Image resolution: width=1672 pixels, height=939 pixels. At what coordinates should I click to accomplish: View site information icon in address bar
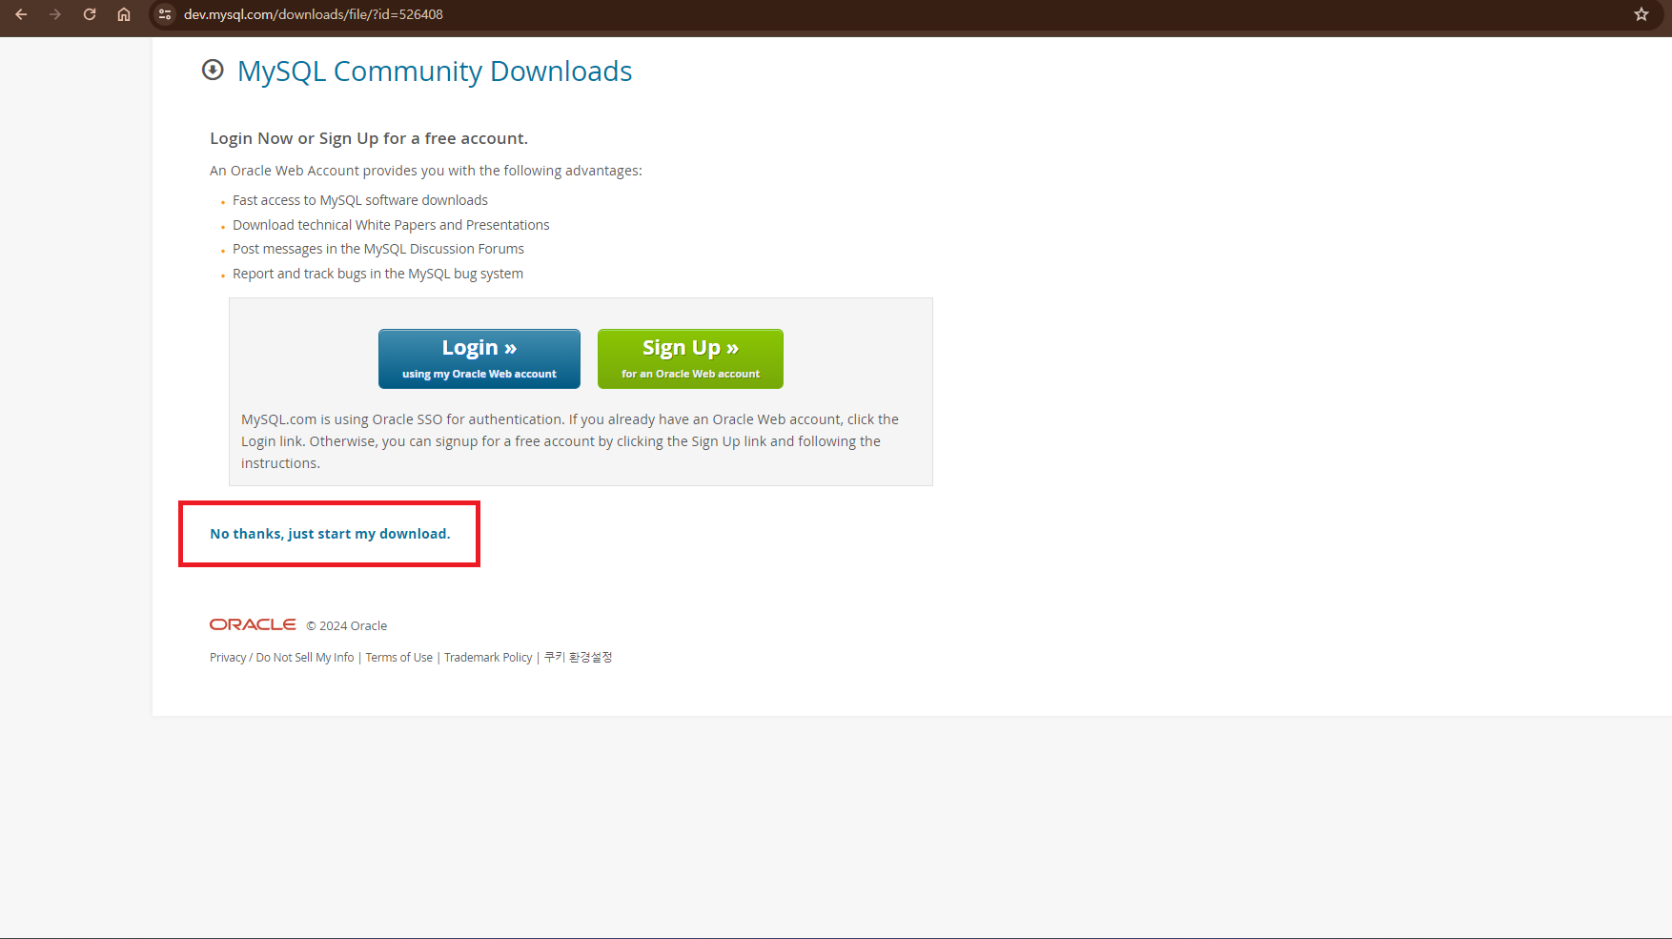[165, 14]
